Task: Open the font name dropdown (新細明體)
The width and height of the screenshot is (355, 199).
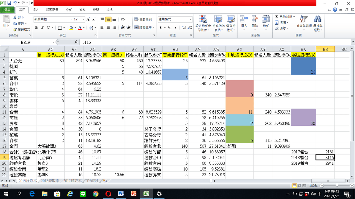Action: (x=71, y=19)
